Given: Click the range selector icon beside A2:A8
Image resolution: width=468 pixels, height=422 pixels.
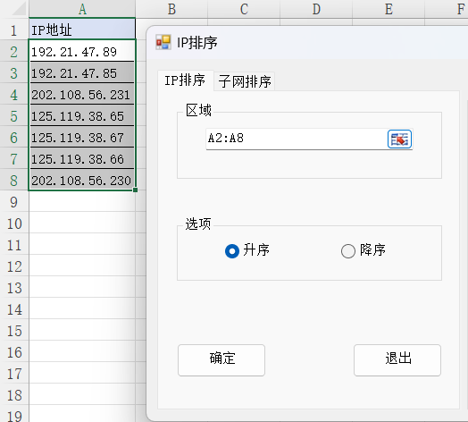Looking at the screenshot, I should pyautogui.click(x=399, y=139).
